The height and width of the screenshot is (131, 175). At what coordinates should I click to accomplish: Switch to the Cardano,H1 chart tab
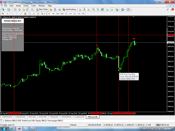coord(80,117)
